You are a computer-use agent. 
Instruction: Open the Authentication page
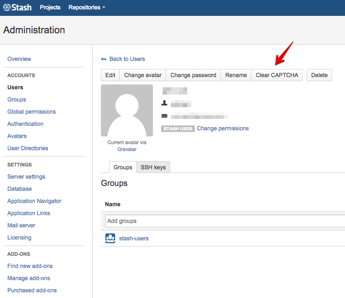point(25,124)
